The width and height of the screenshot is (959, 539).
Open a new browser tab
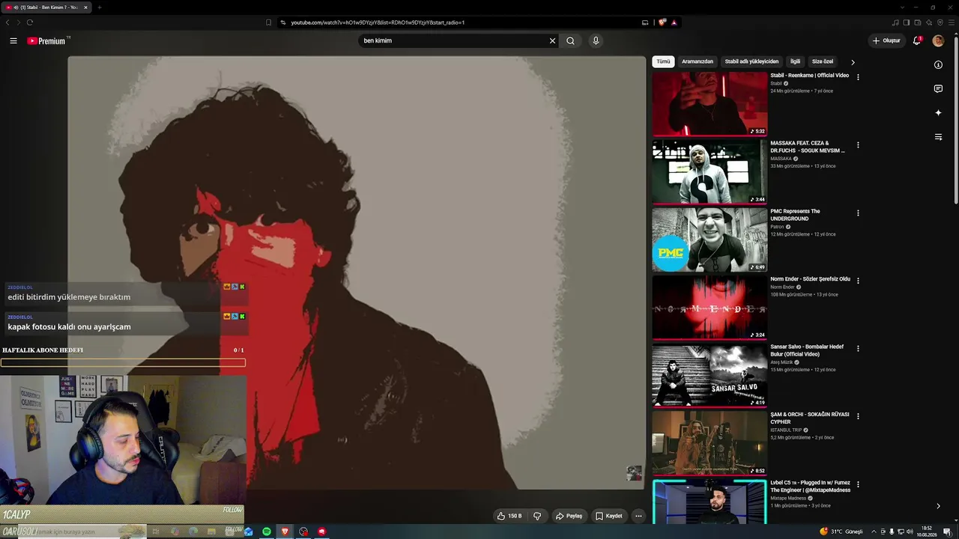(x=99, y=7)
